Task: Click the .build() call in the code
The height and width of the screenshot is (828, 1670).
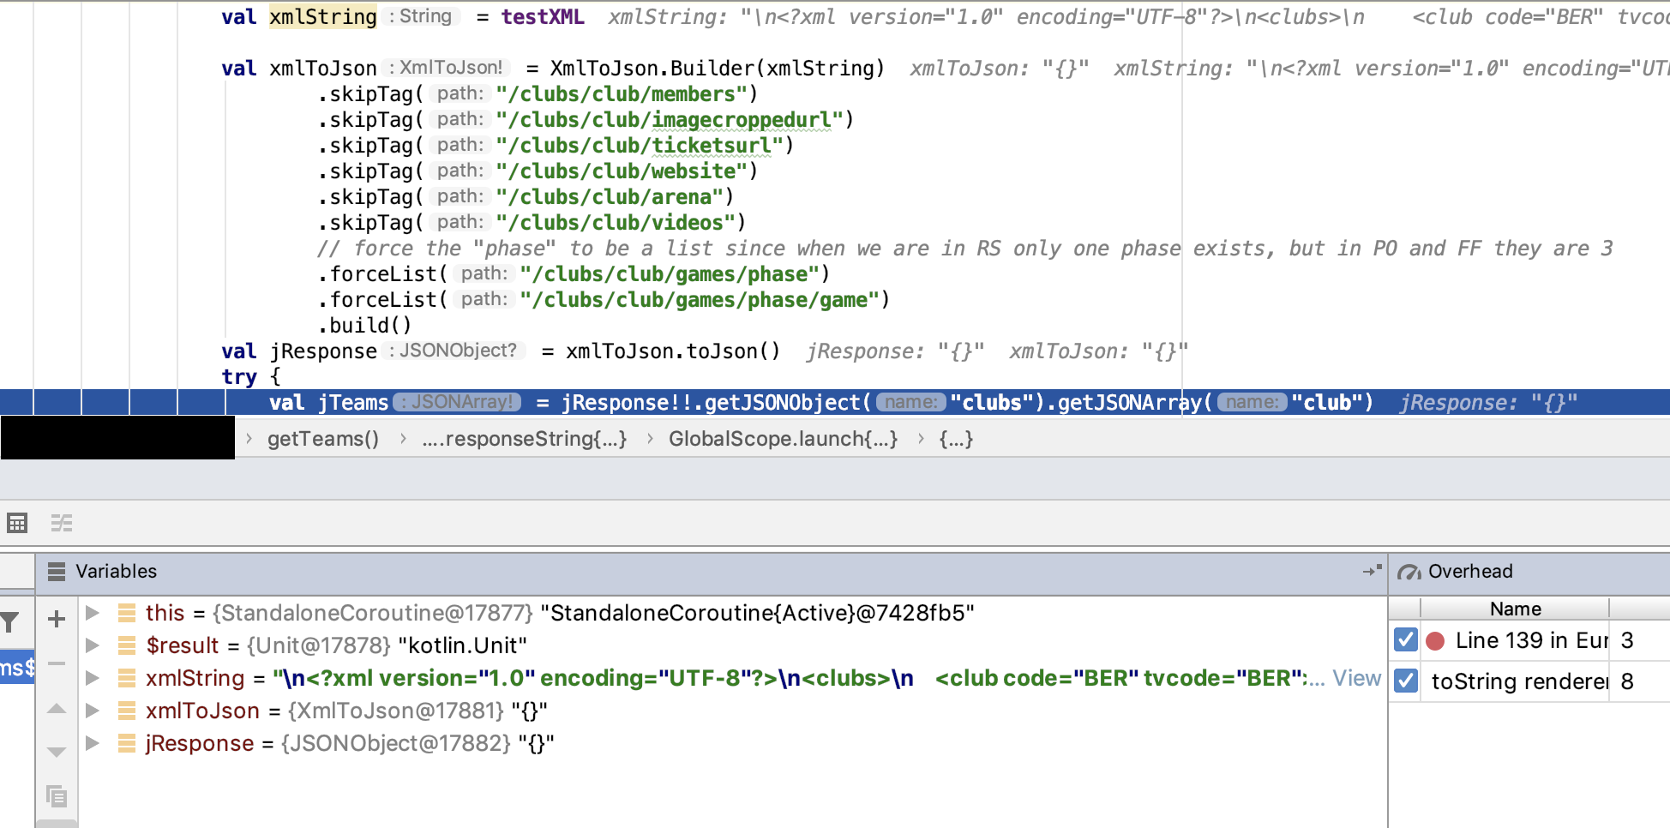Action: coord(364,325)
